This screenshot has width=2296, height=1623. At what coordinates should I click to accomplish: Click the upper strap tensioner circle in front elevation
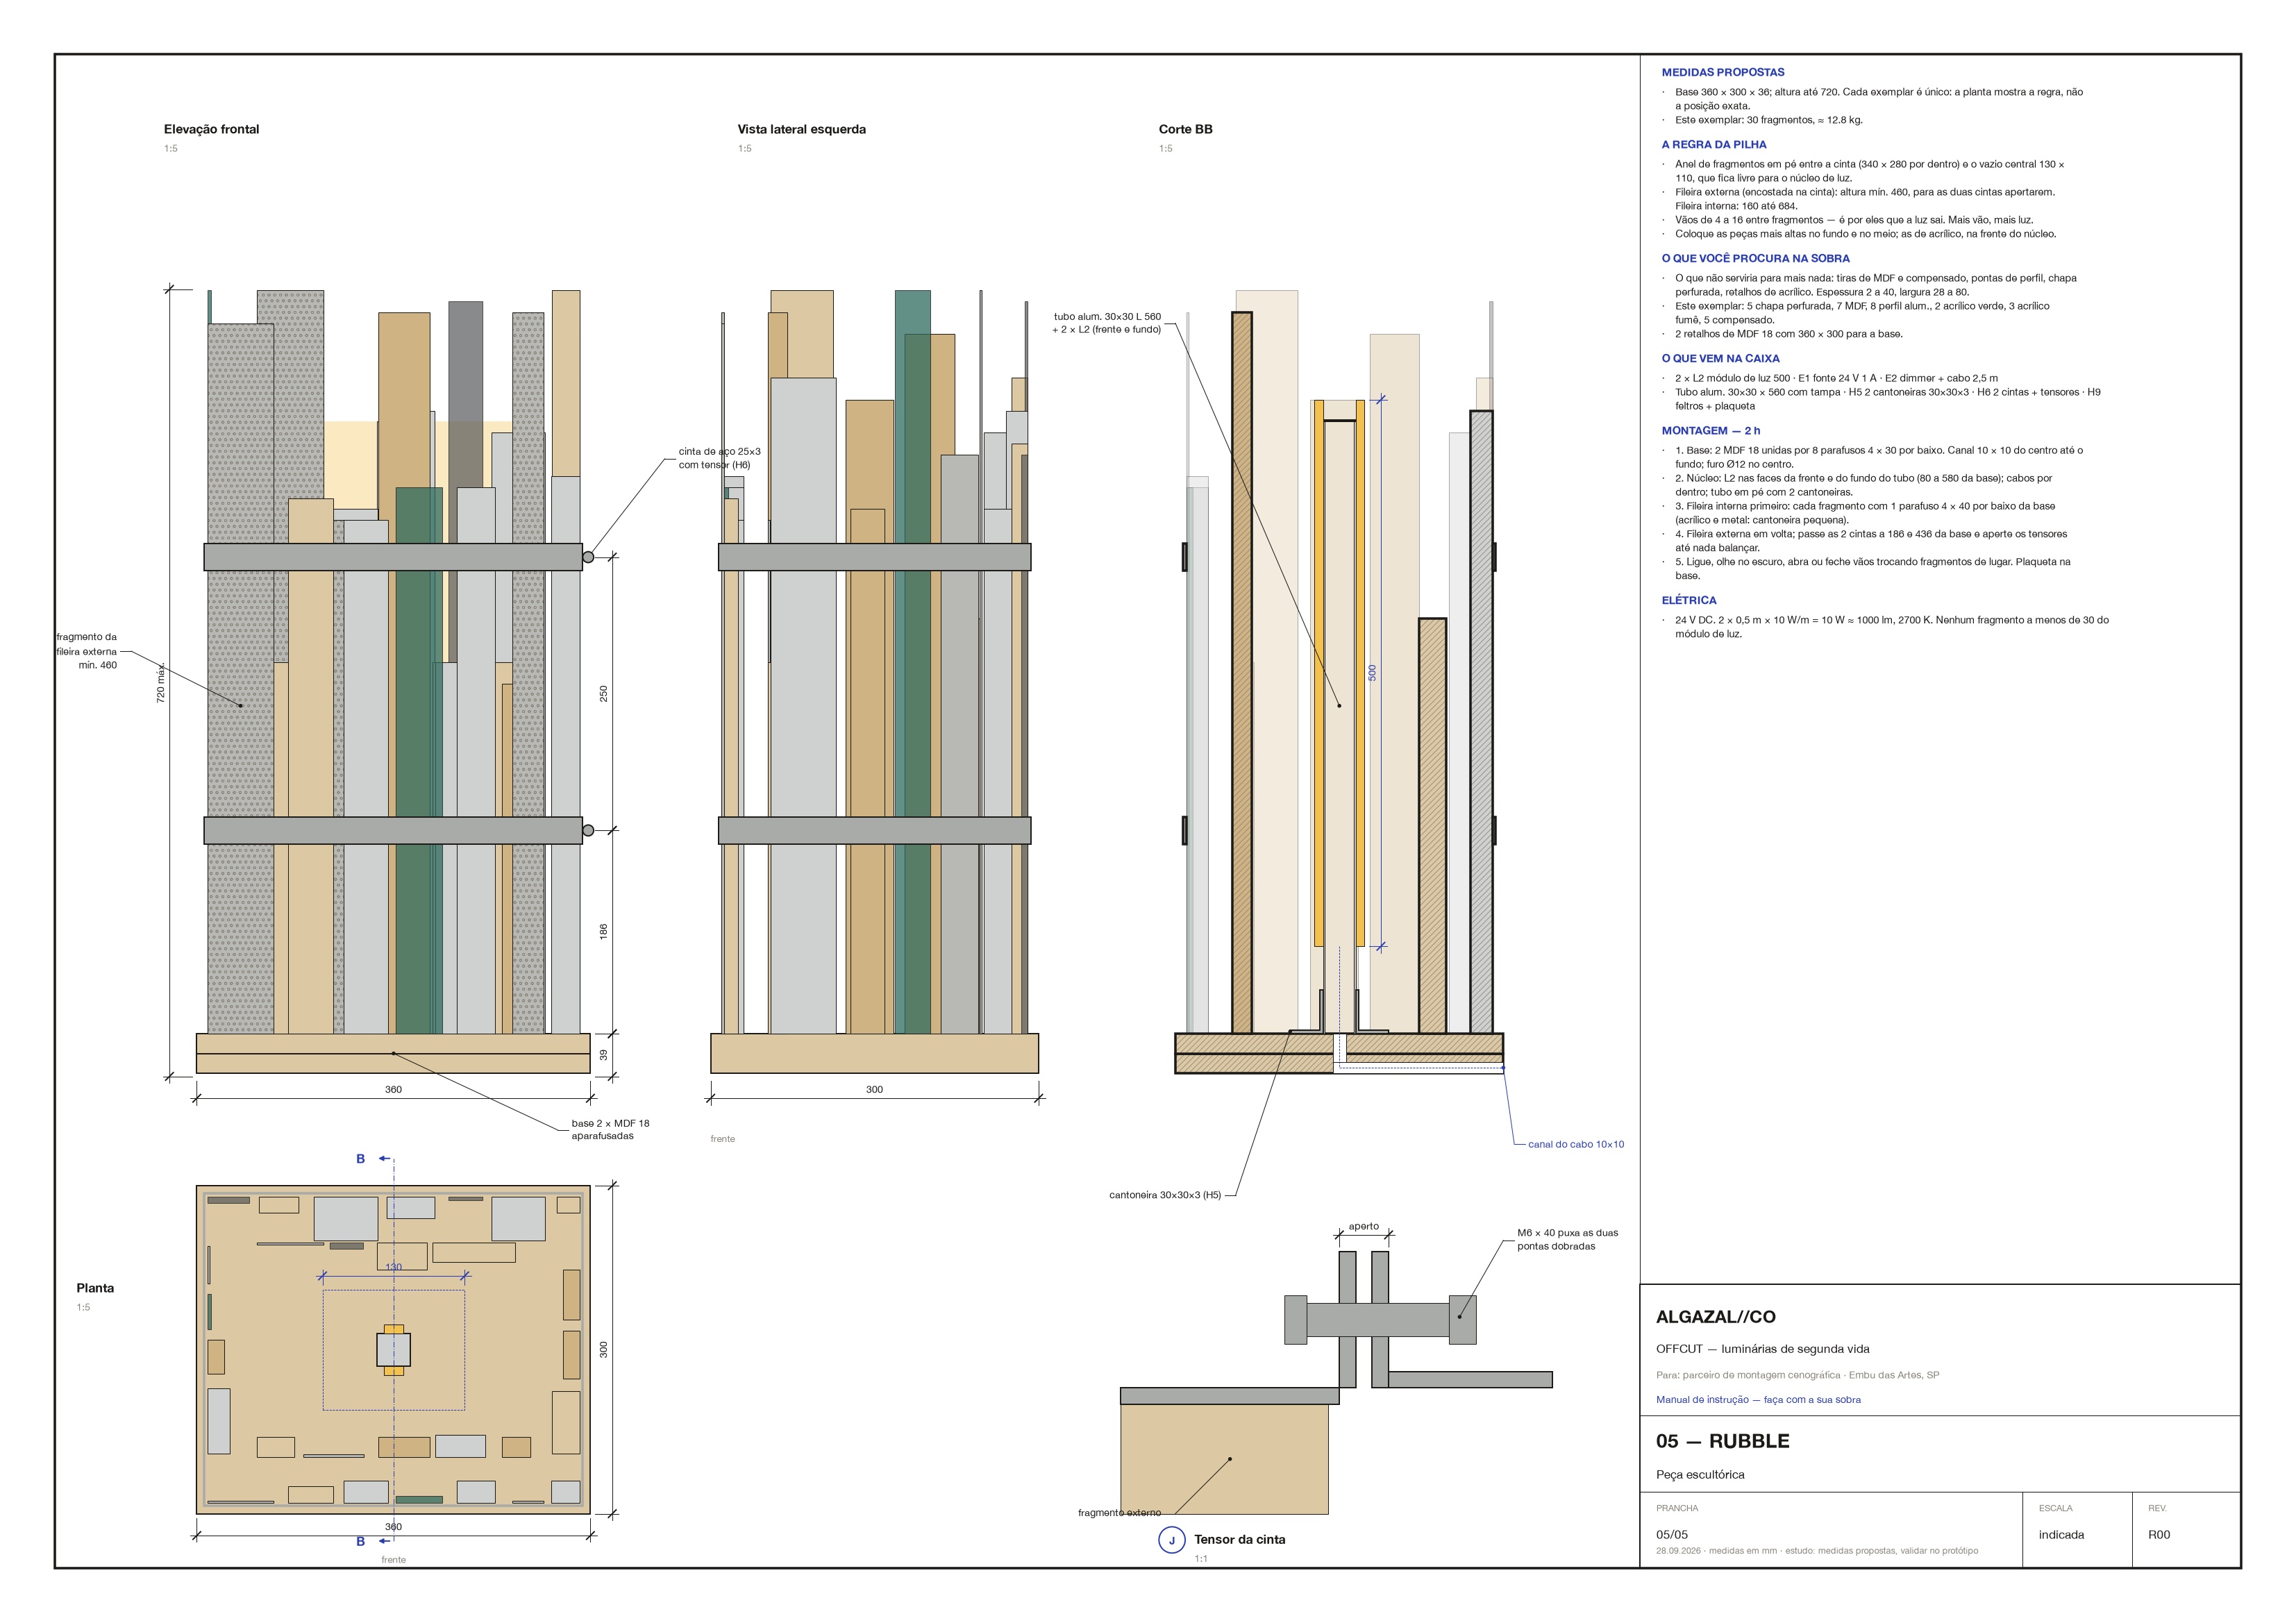pyautogui.click(x=588, y=557)
